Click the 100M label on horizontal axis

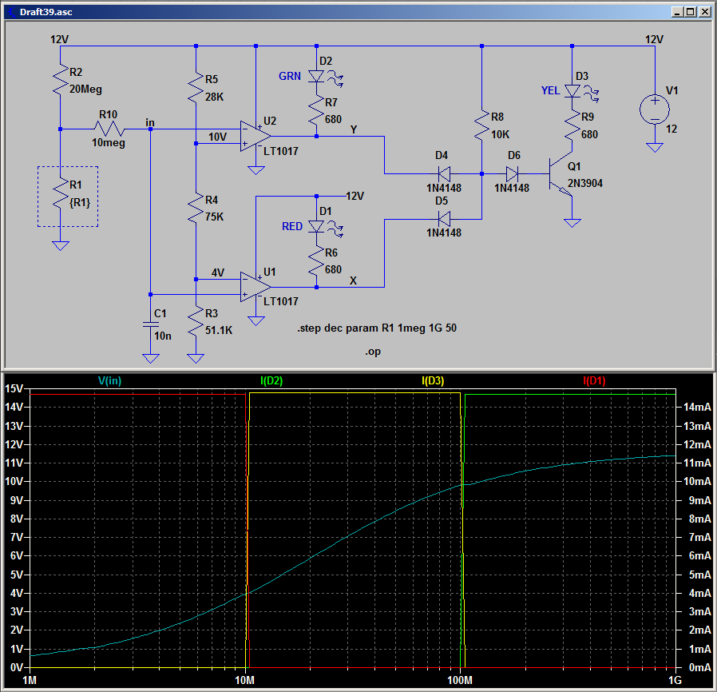point(460,681)
